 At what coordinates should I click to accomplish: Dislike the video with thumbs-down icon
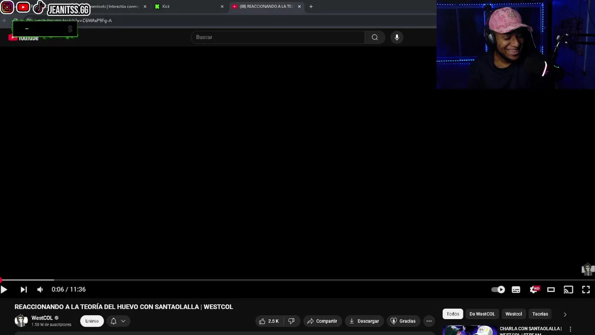point(291,321)
